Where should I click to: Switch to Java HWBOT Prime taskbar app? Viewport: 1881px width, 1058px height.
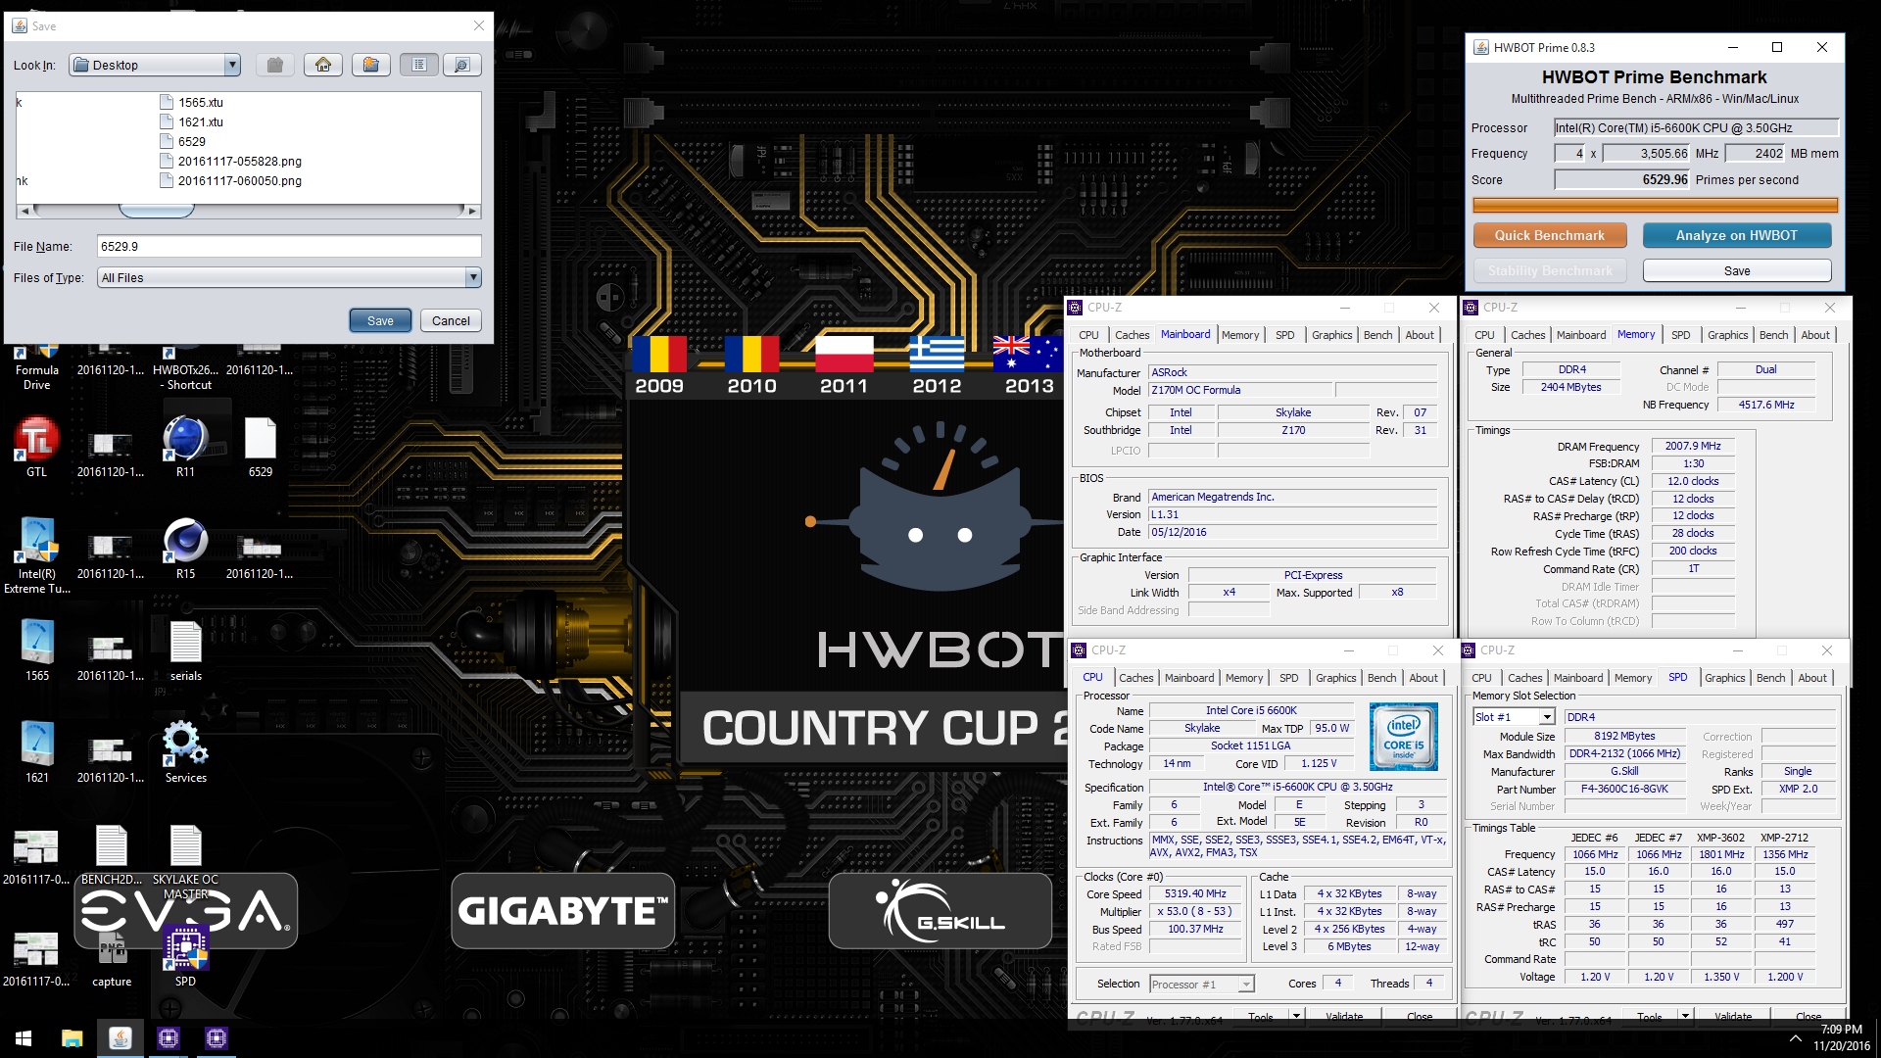[x=121, y=1038]
